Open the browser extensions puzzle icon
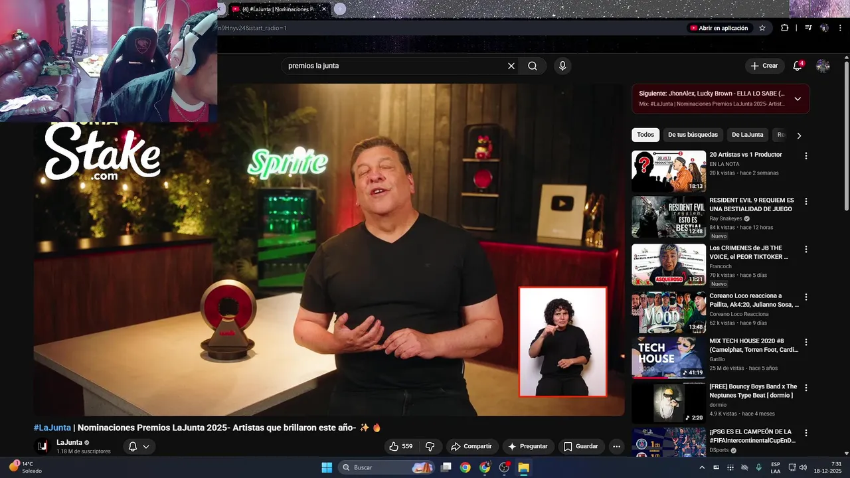The width and height of the screenshot is (850, 478). 785,28
